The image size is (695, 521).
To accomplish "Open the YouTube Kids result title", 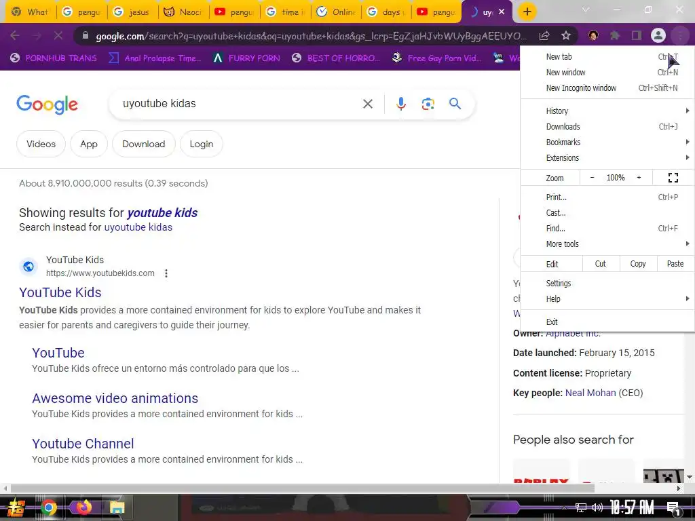I will 60,292.
